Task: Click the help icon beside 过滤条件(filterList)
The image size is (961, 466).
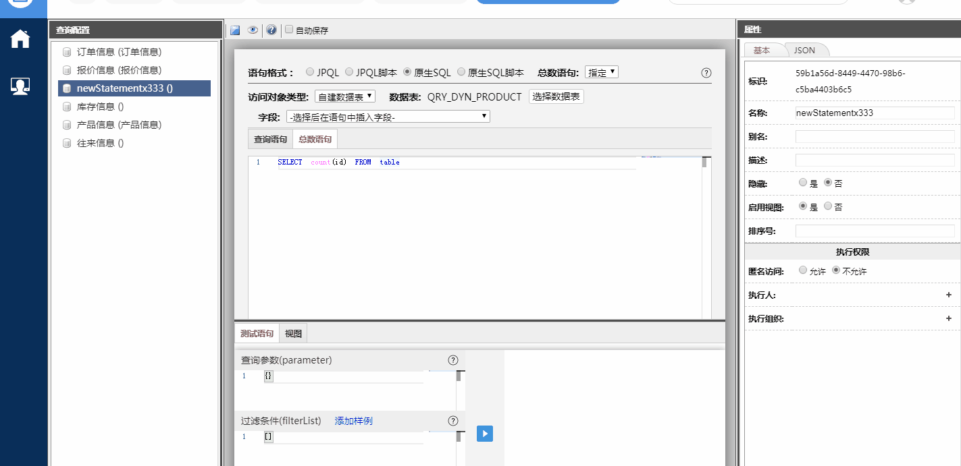Action: point(453,421)
